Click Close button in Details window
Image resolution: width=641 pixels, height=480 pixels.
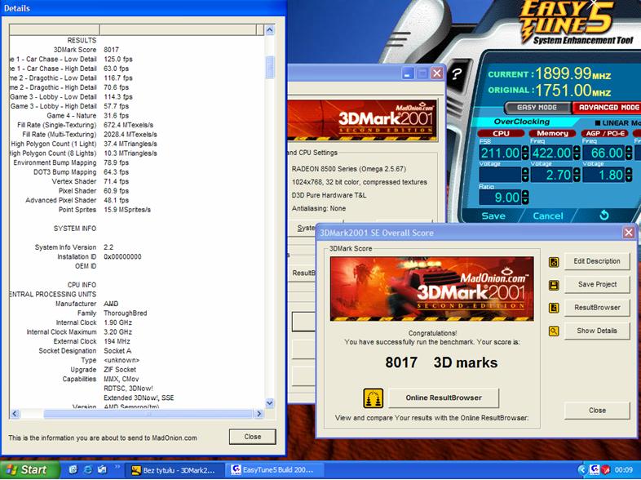[253, 437]
